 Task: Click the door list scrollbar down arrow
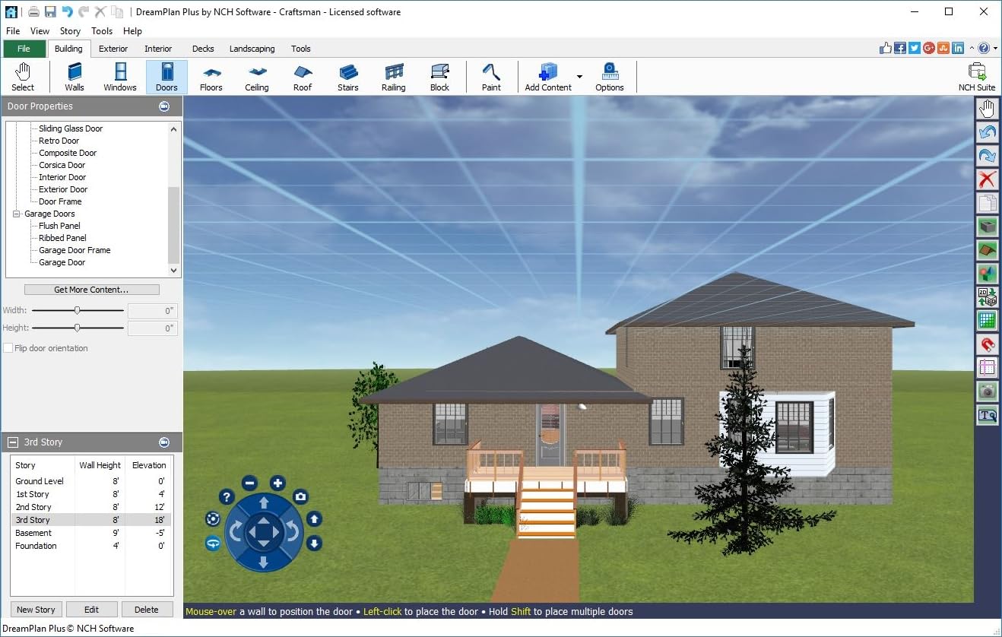pos(174,270)
